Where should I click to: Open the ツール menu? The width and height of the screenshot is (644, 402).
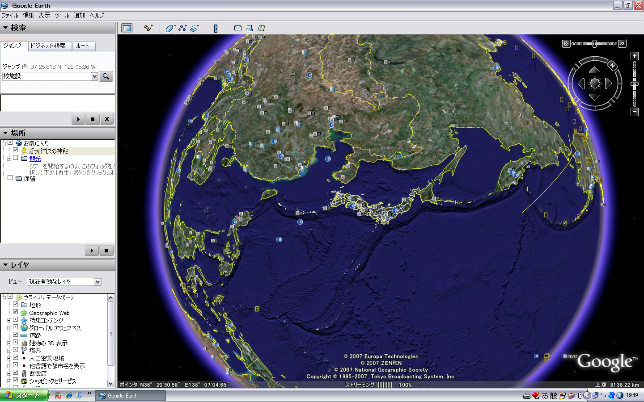click(x=62, y=15)
